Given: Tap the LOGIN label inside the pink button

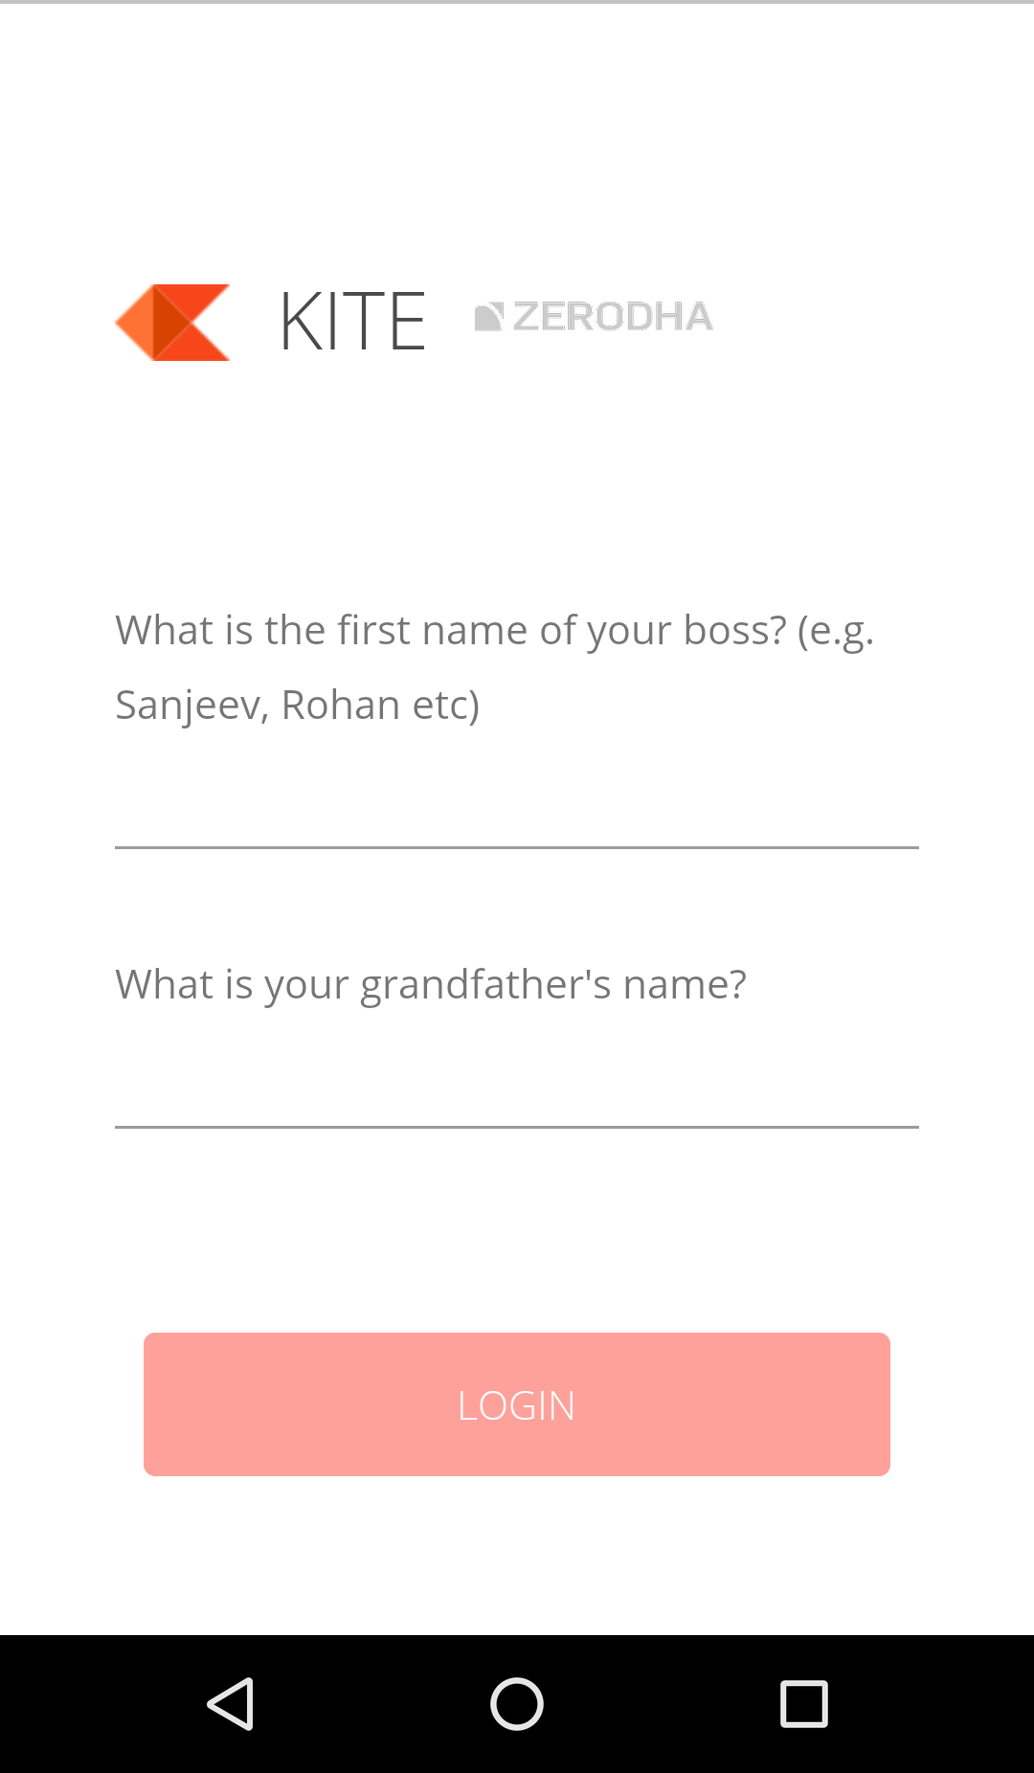Looking at the screenshot, I should pyautogui.click(x=517, y=1405).
